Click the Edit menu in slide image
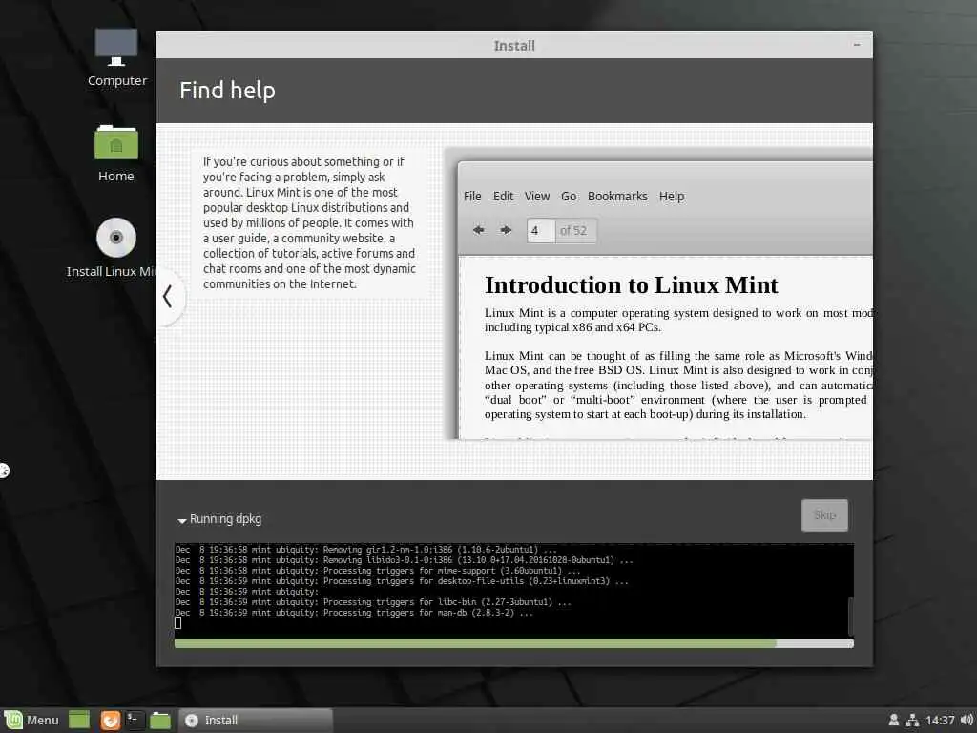 pos(504,197)
